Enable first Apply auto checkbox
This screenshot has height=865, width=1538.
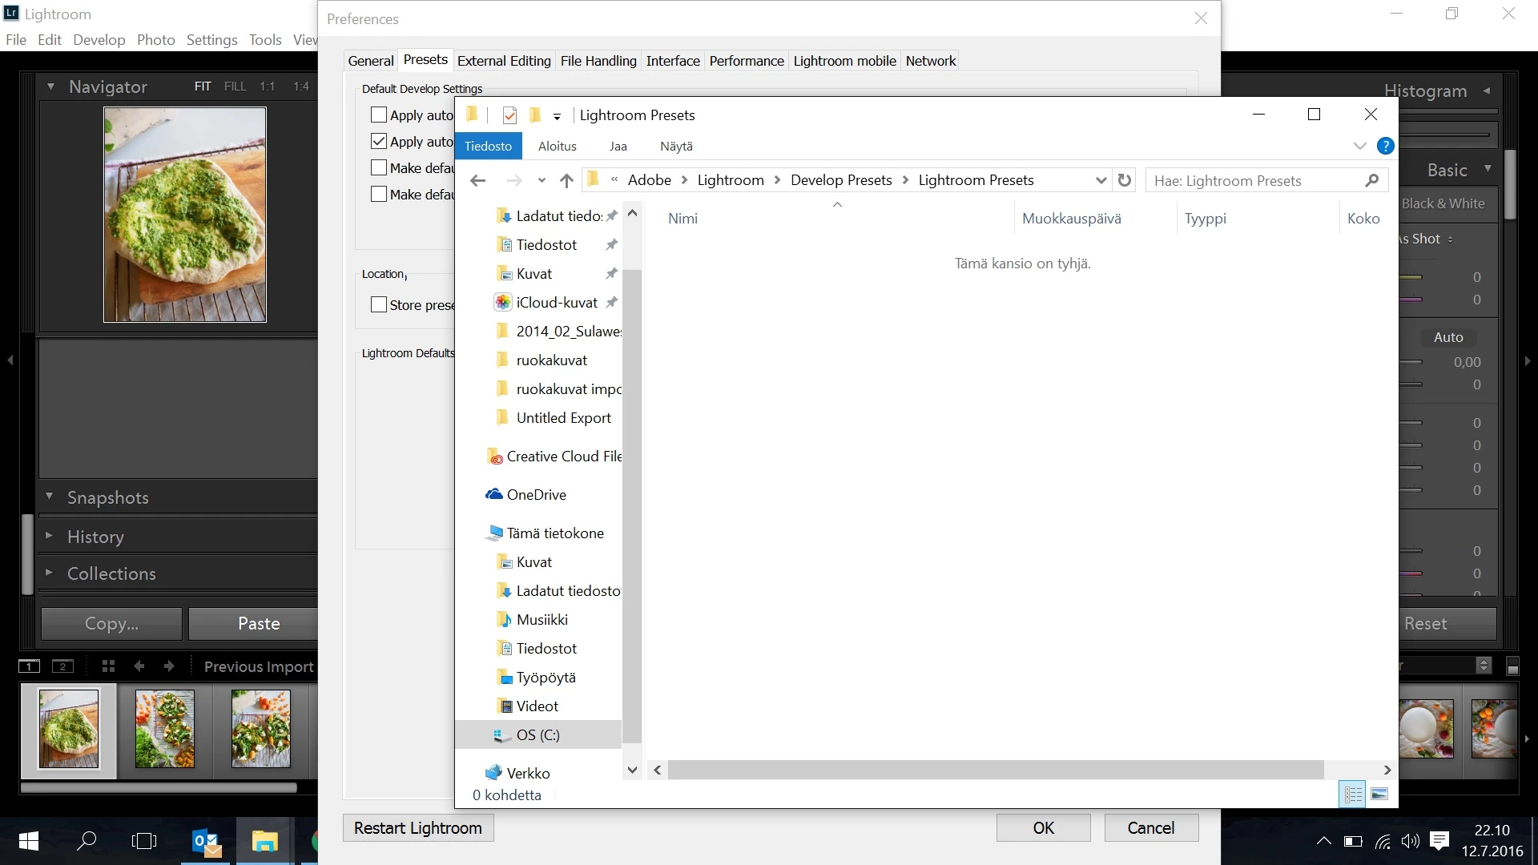point(379,115)
